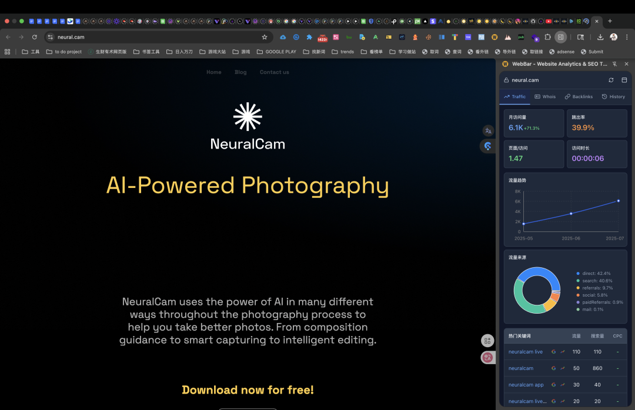Click the NeuralCam starburst logo
The height and width of the screenshot is (410, 635).
pos(248,116)
